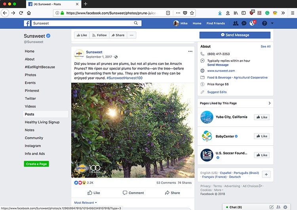Click the www.sunsweet.com website link

tap(221, 71)
